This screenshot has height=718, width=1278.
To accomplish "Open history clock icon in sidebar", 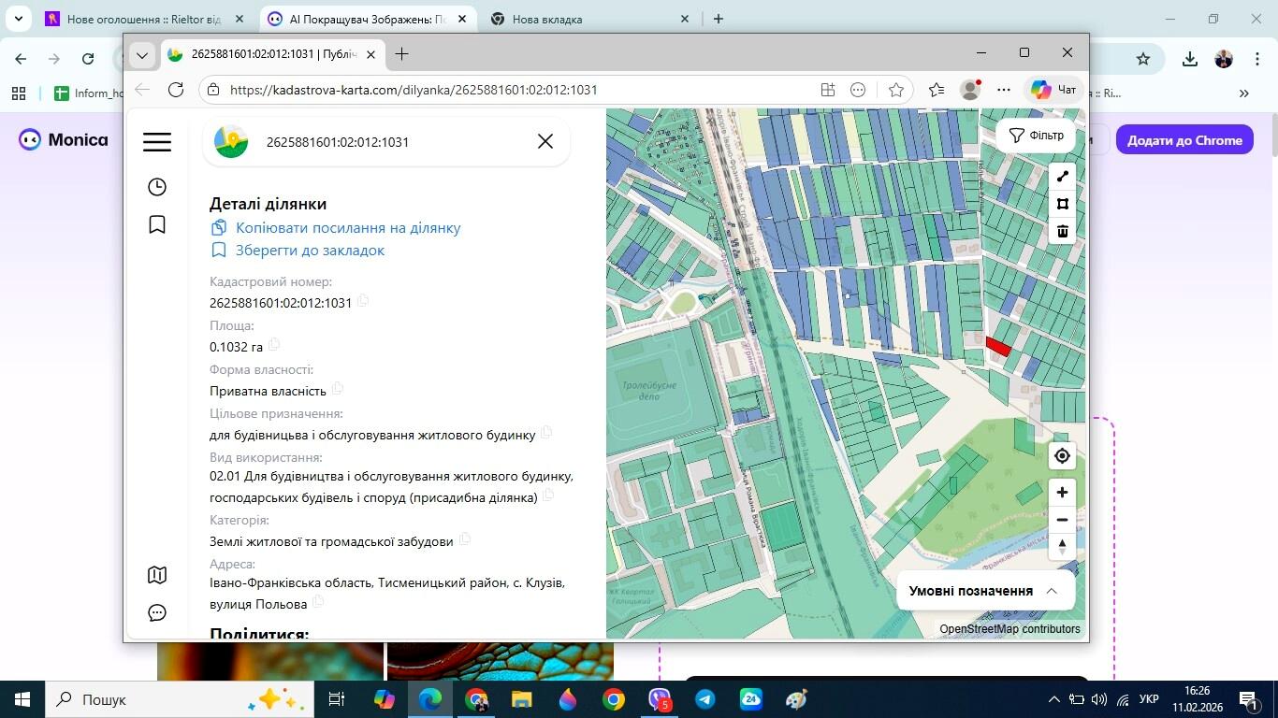I will coord(157,187).
